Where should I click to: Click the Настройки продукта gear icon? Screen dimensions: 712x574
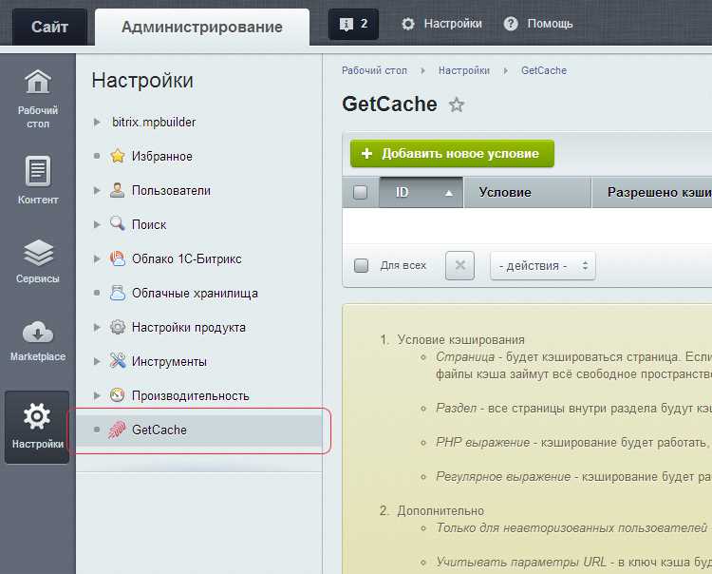(x=118, y=327)
